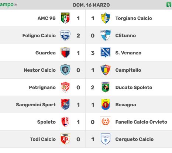Click the site logo text at top-left
172x153 pixels.
tap(8, 5)
